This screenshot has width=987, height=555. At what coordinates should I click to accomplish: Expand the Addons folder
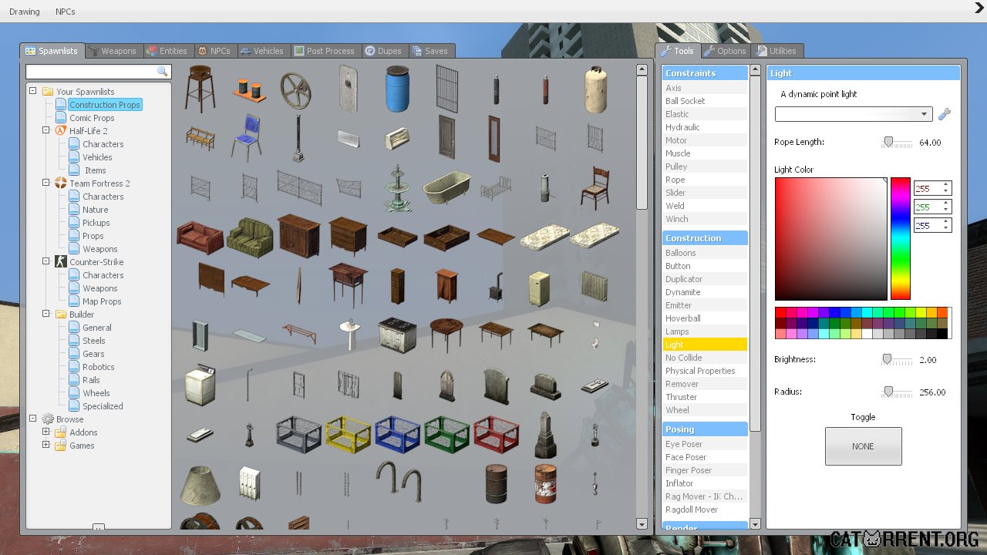click(x=46, y=432)
